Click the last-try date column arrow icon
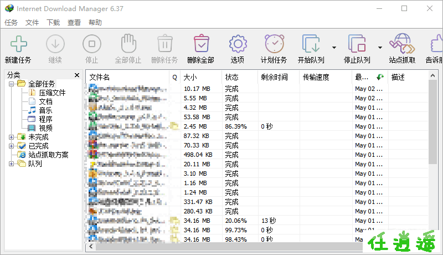Screen dimensions: 443x255 coord(380,77)
